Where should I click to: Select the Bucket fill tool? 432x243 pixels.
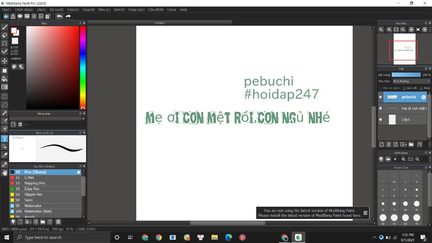4,79
